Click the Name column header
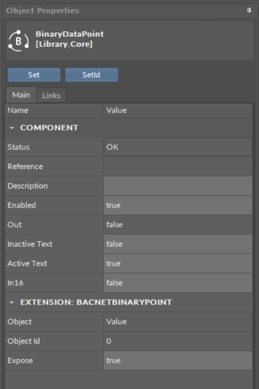This screenshot has width=259, height=389. pos(54,110)
